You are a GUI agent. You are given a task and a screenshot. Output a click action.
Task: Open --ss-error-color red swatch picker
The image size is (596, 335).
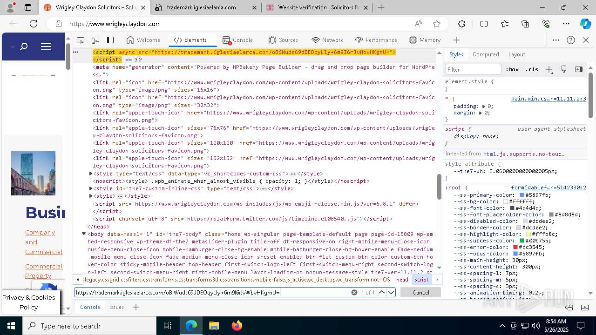pyautogui.click(x=515, y=247)
